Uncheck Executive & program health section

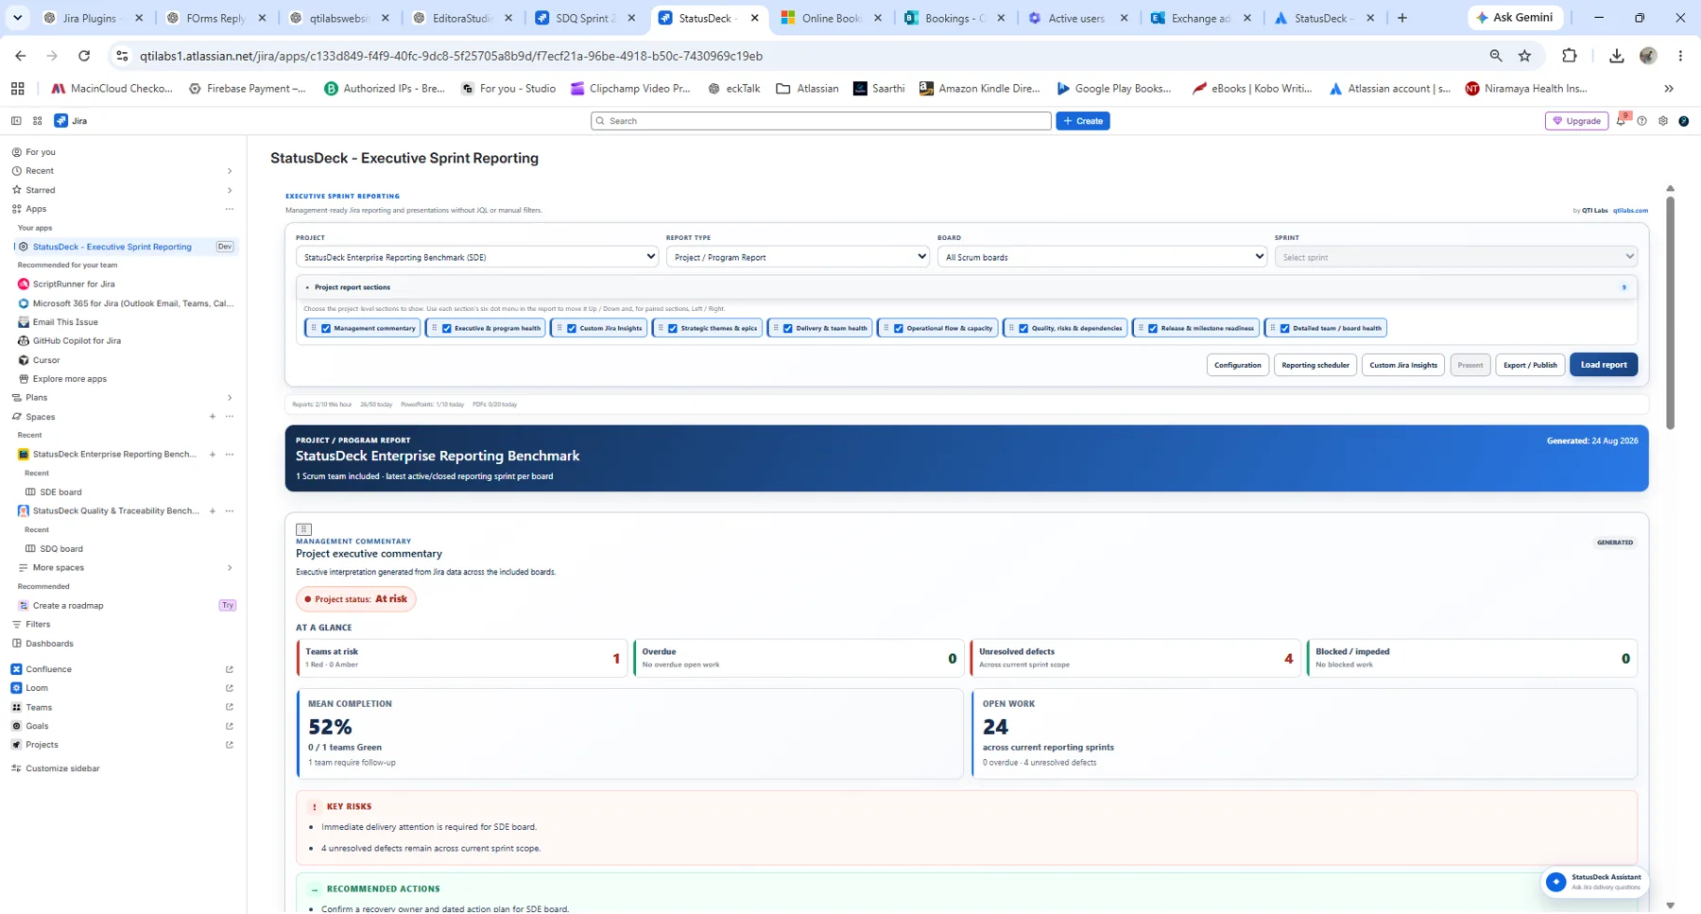pyautogui.click(x=447, y=328)
